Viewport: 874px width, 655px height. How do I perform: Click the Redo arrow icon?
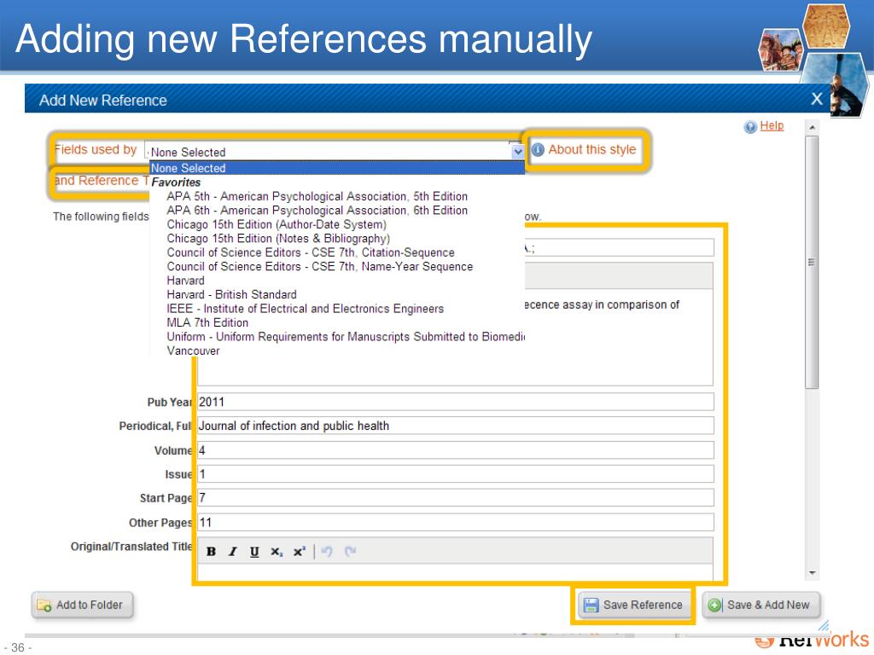click(x=350, y=552)
